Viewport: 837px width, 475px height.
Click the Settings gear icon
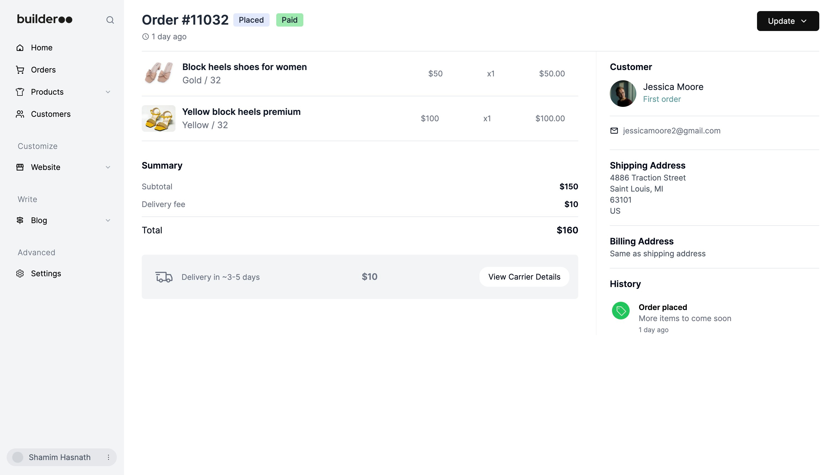point(20,273)
